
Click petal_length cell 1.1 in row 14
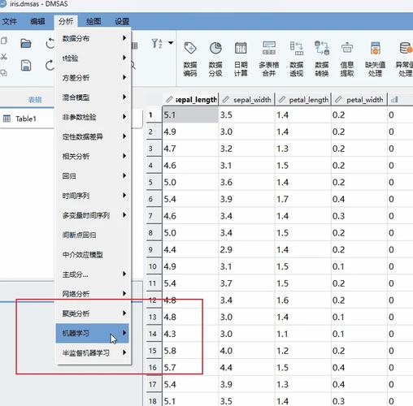pyautogui.click(x=302, y=334)
